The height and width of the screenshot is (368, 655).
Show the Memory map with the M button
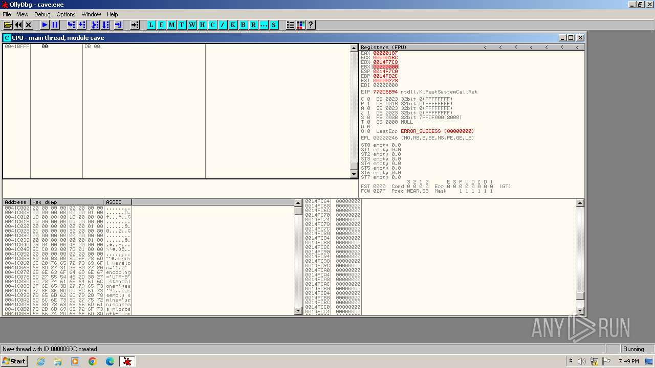(x=171, y=25)
